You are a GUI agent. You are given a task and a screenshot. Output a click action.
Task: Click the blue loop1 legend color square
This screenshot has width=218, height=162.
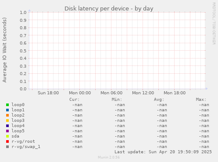[7, 110]
